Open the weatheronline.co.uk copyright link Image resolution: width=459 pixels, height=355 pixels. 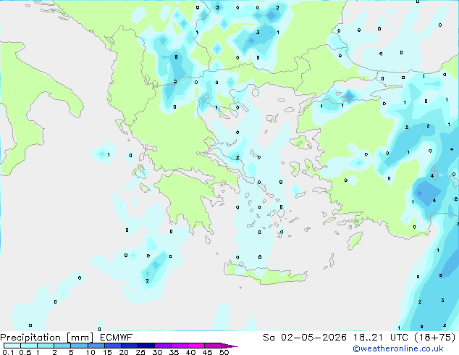(x=398, y=348)
